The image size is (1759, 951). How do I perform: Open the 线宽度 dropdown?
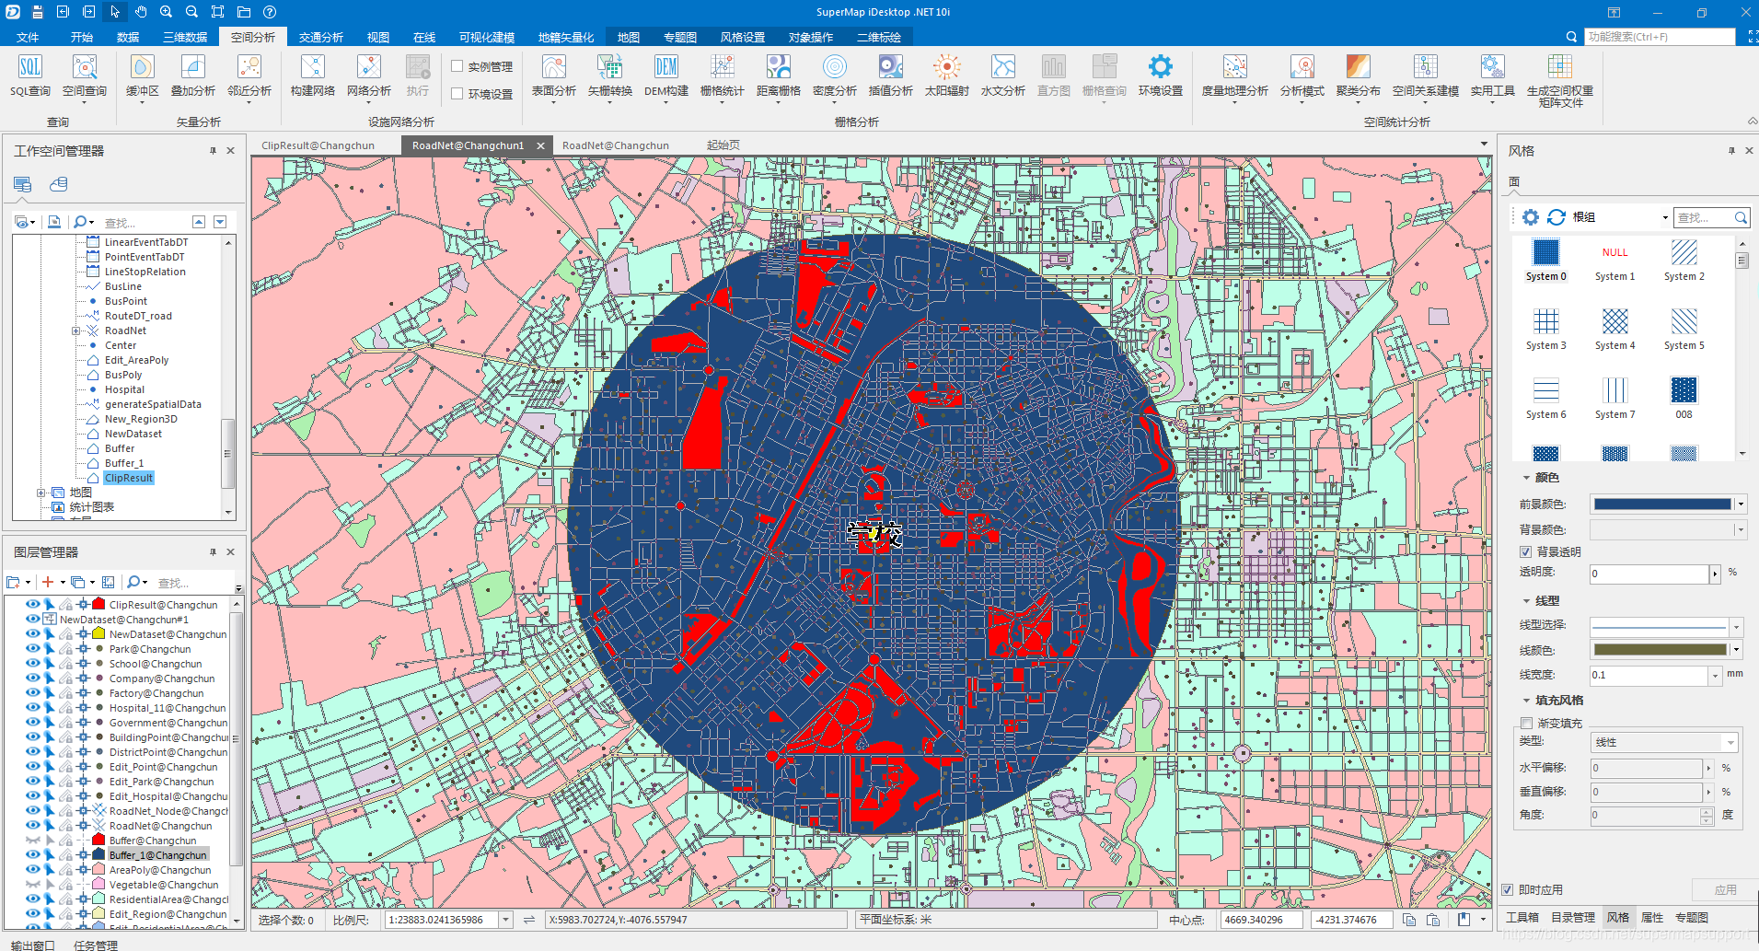[1715, 676]
